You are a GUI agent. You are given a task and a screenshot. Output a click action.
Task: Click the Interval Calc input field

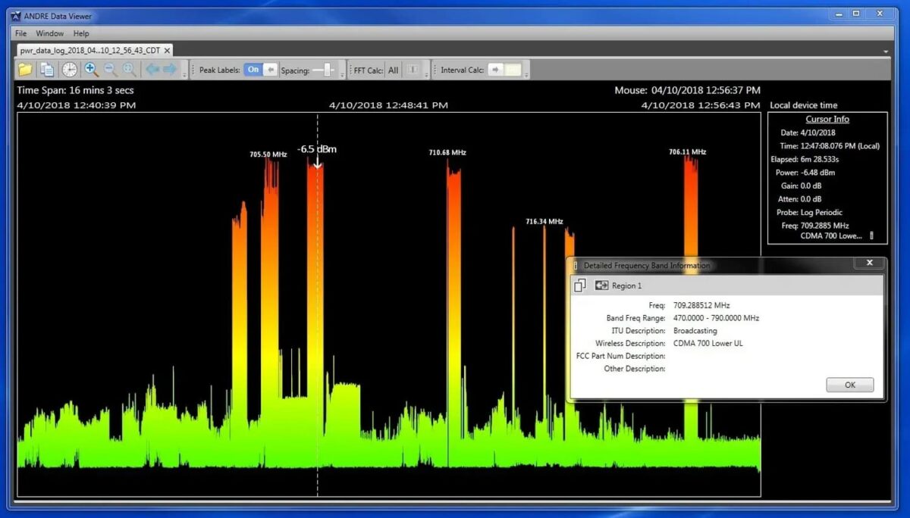coord(514,69)
